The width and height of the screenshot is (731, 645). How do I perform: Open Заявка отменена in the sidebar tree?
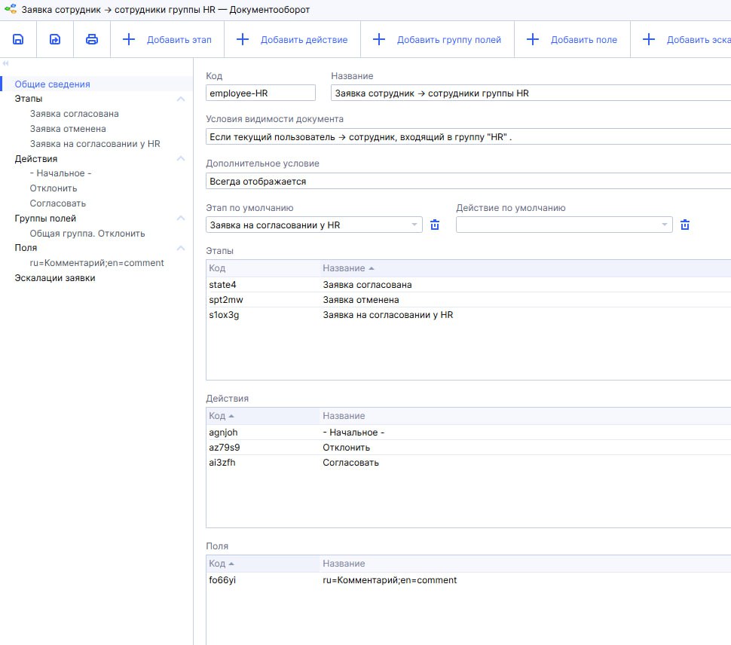pyautogui.click(x=68, y=129)
